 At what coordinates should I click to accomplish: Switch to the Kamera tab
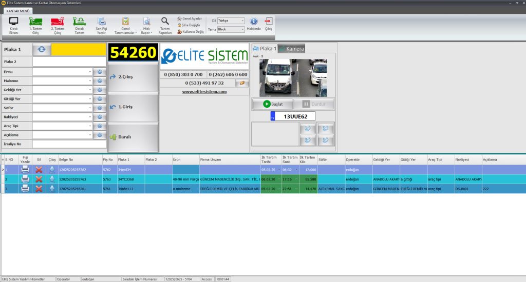[x=291, y=49]
